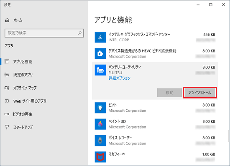This screenshot has height=166, width=230.
Task: Click the ビデオの再生 camera icon
Action: [7, 114]
